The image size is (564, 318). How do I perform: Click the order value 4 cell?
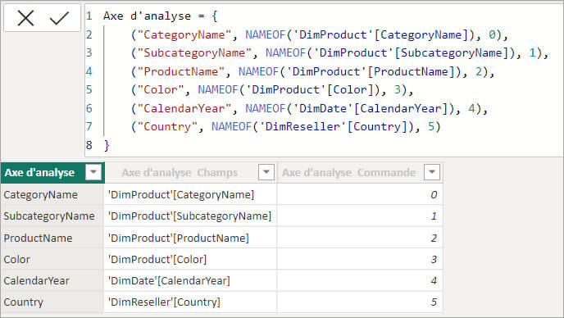pyautogui.click(x=360, y=280)
